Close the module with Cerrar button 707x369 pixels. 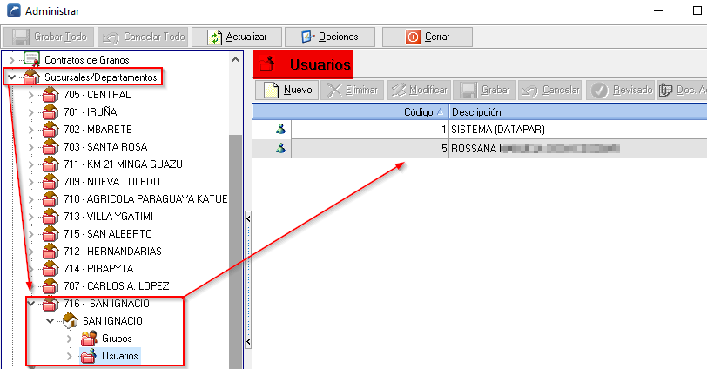tap(428, 37)
